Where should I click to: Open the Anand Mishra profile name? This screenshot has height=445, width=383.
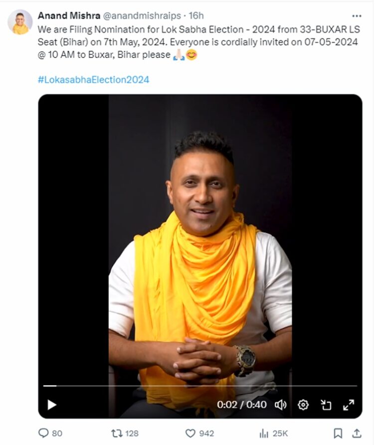(69, 15)
